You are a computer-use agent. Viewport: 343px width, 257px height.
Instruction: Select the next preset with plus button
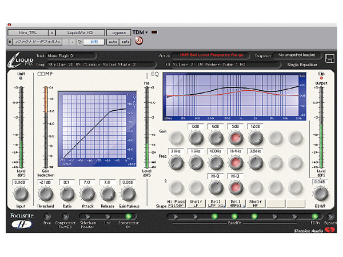(x=73, y=42)
